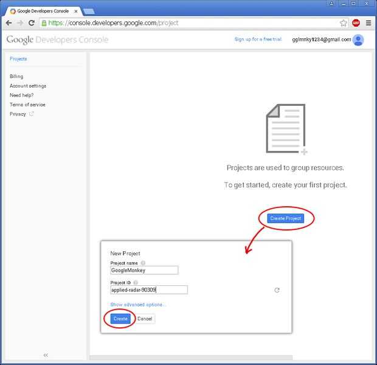
Task: Minimize the Chrome window
Action: tap(344, 4)
